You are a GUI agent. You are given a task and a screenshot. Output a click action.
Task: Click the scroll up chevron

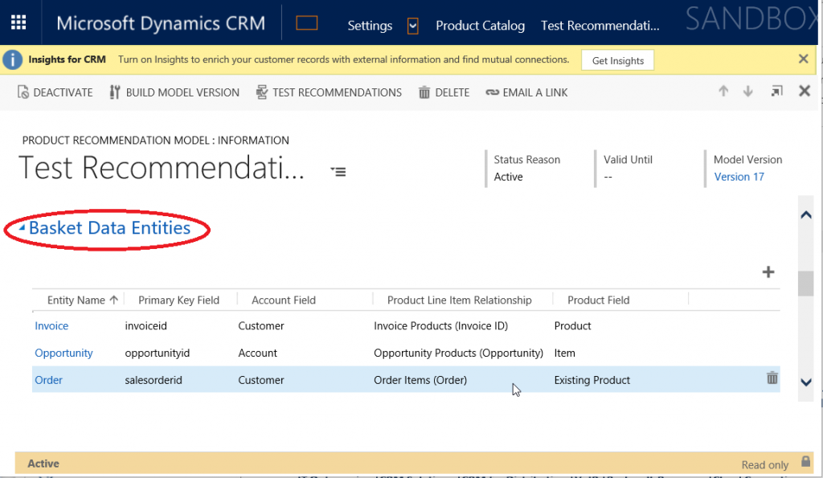pyautogui.click(x=805, y=214)
